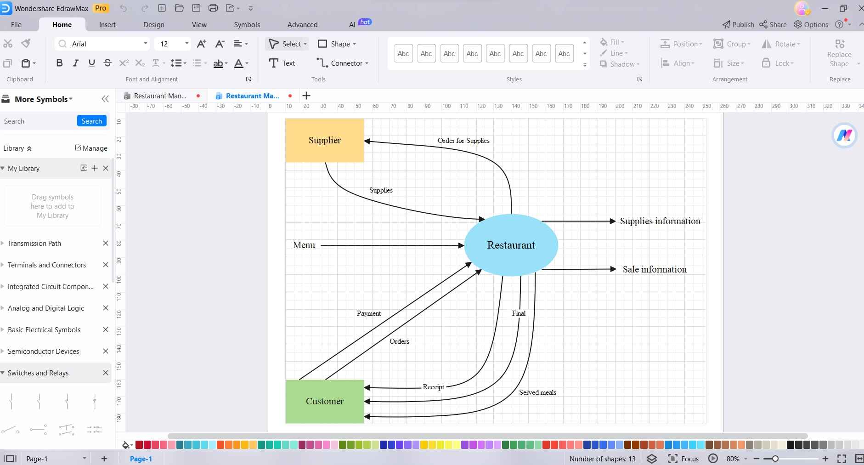Viewport: 864px width, 465px height.
Task: Add a new page with plus icon
Action: pyautogui.click(x=104, y=459)
